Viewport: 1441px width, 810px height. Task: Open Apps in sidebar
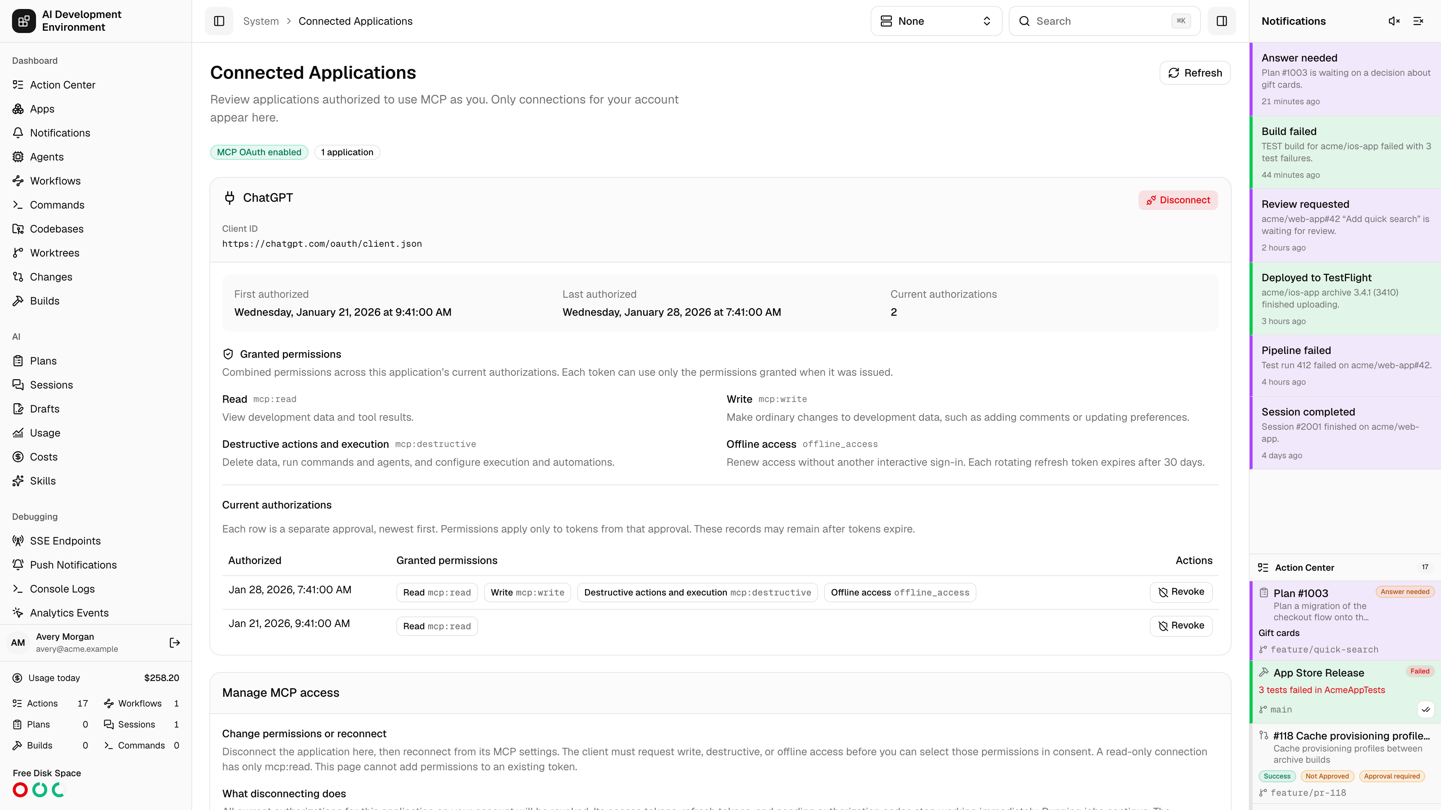(96, 109)
